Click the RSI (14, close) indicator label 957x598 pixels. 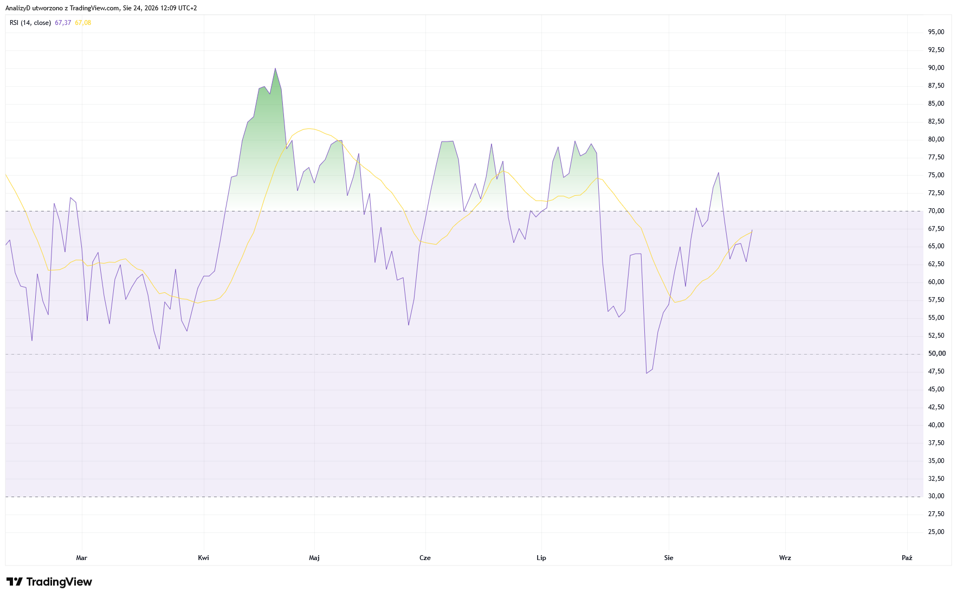(x=30, y=23)
